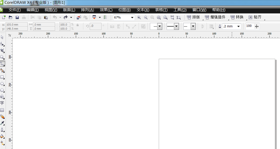The image size is (280, 149).
Task: Click the x position 105.0 mm field
Action: click(x=16, y=25)
